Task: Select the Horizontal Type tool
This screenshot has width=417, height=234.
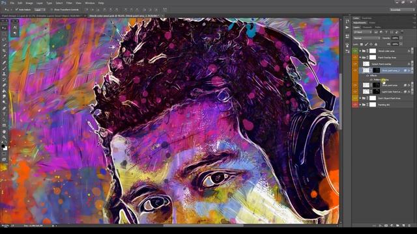Action: click(x=4, y=114)
